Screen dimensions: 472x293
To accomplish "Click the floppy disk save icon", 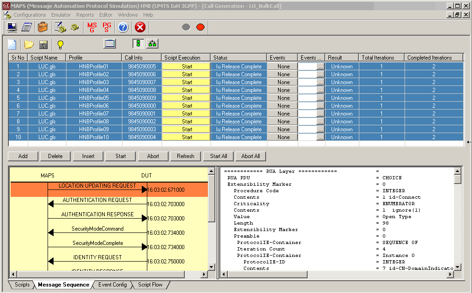I will (43, 44).
